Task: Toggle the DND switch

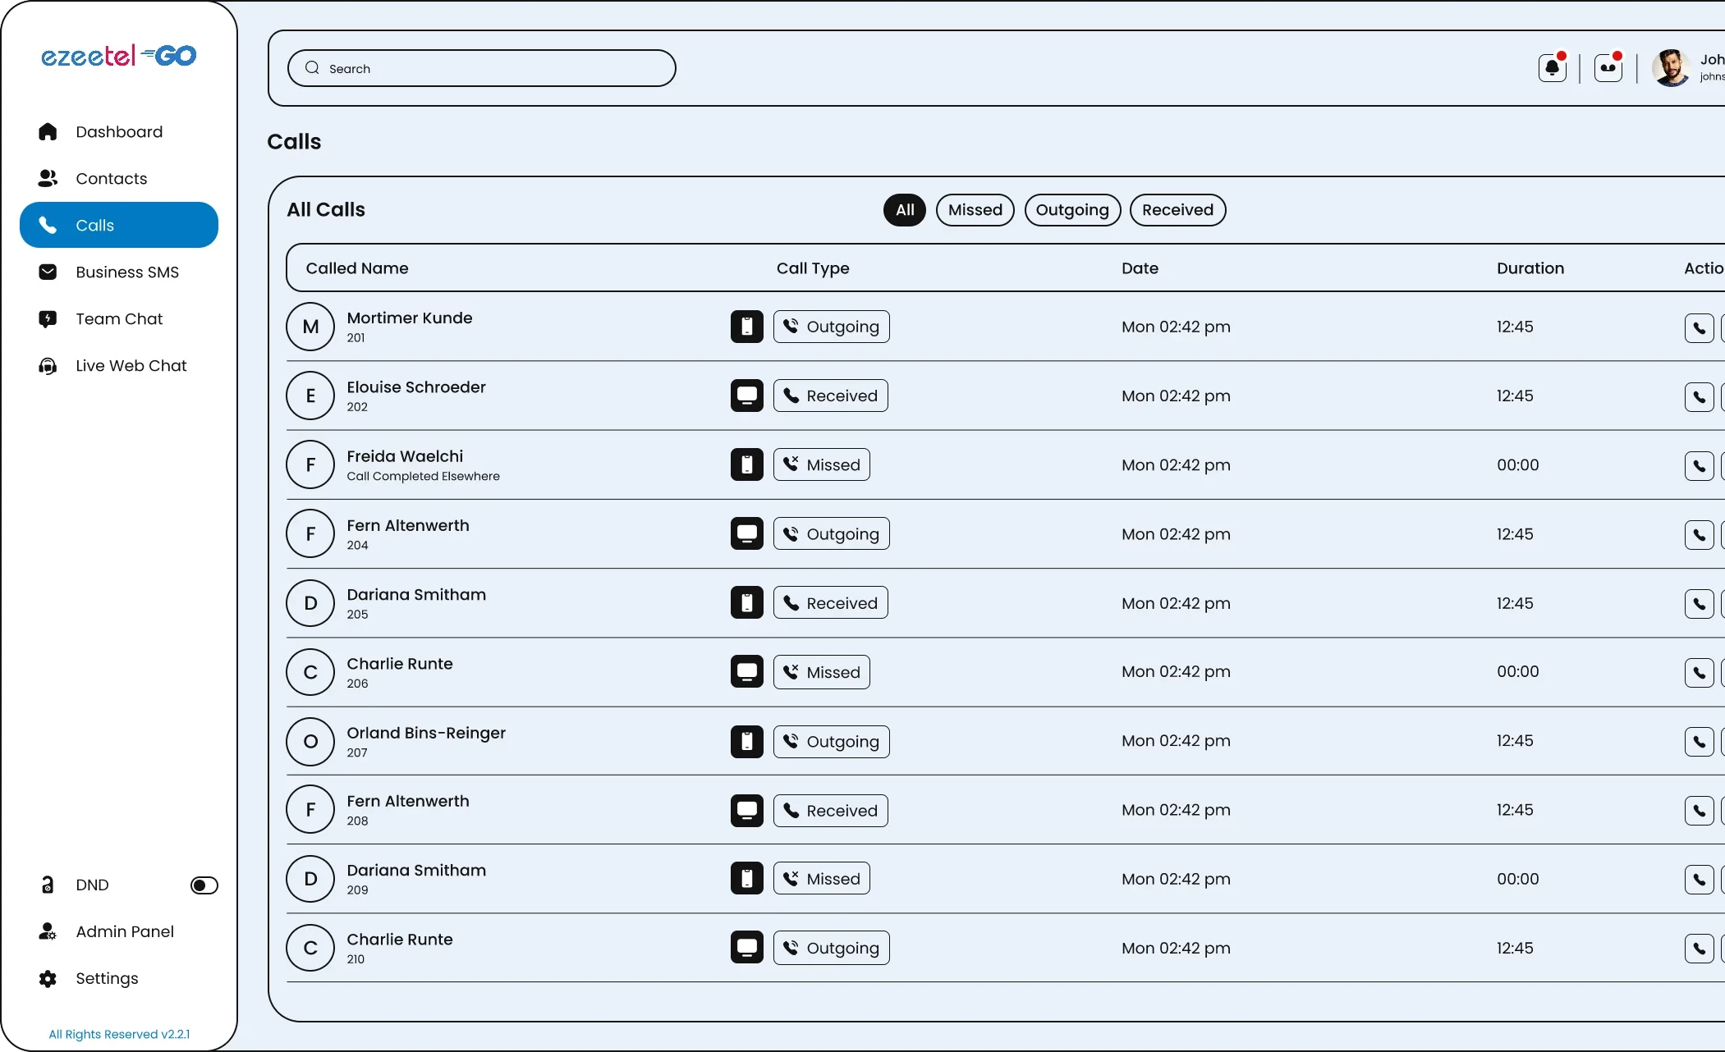Action: click(204, 885)
